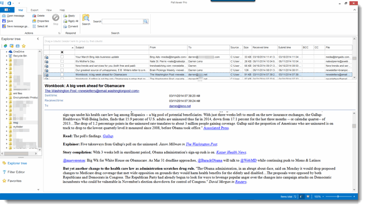Image resolution: width=366 pixels, height=208 pixels.
Task: Click The Washington Post sender address link
Action: (92, 91)
